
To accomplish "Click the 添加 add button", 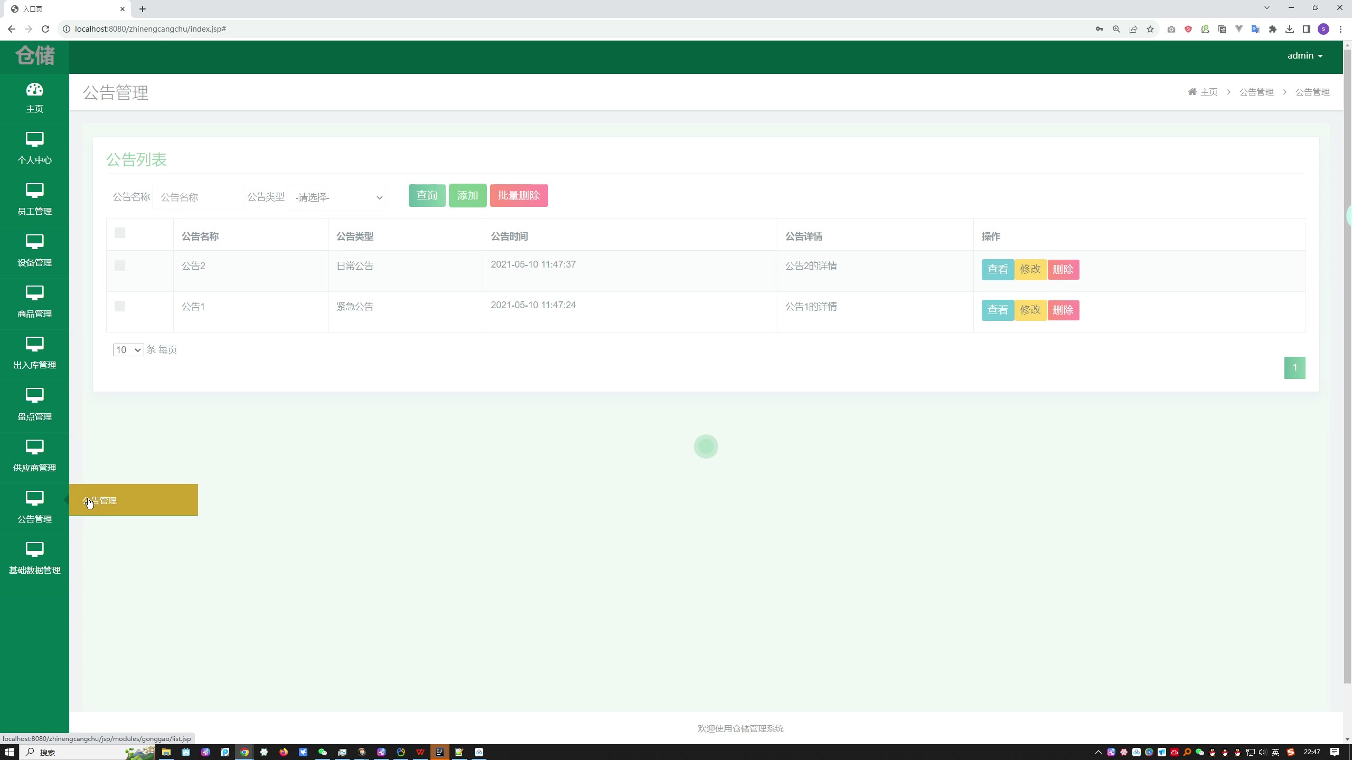I will (x=467, y=196).
